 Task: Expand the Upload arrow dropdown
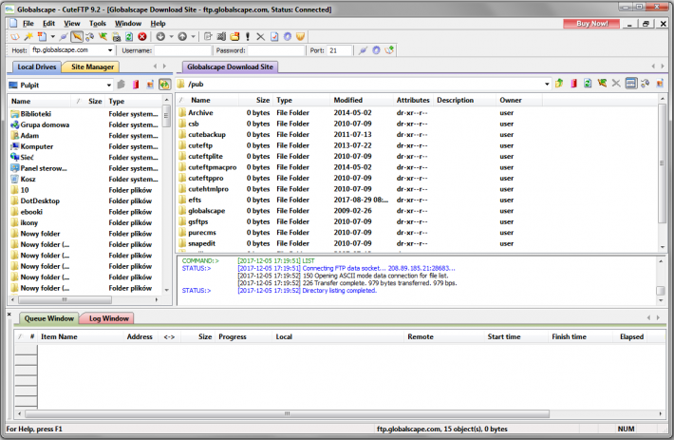click(x=193, y=37)
